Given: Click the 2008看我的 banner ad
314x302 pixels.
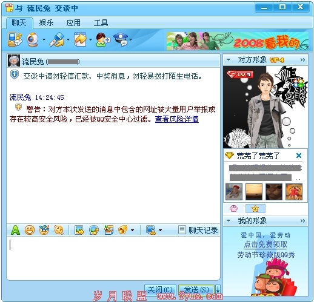Looking at the screenshot, I should pyautogui.click(x=238, y=41).
